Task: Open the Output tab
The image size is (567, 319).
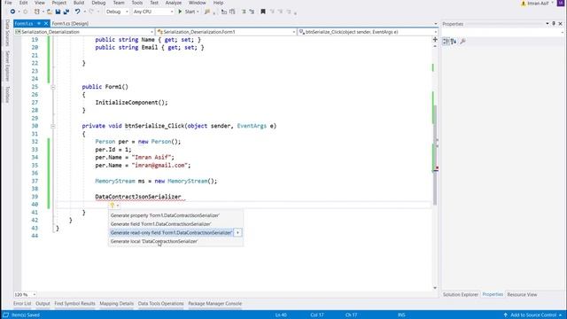Action: point(43,303)
